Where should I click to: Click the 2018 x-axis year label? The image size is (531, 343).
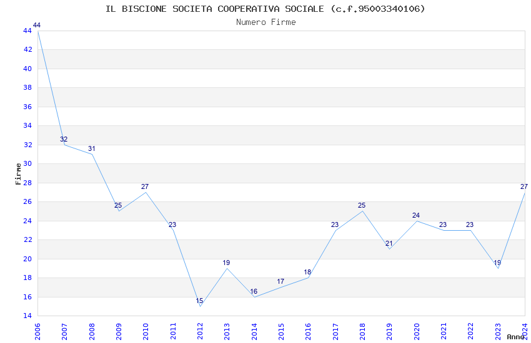[362, 332]
